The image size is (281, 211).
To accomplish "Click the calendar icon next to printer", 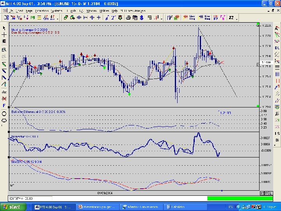I will [135, 18].
